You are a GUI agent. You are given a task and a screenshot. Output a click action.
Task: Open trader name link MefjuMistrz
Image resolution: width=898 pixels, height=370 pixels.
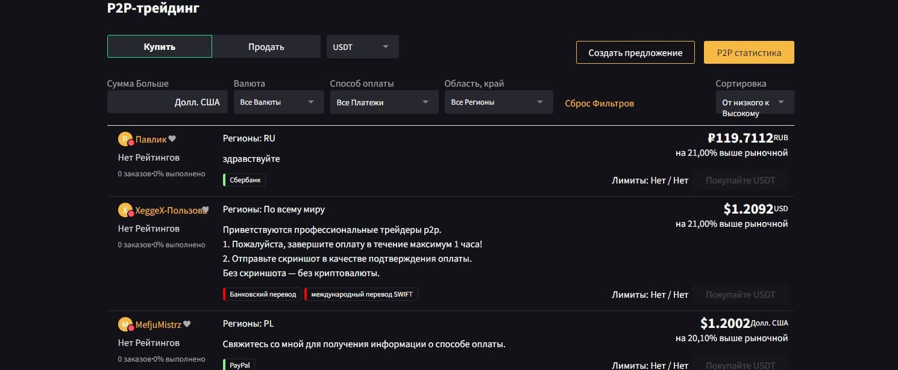click(x=158, y=324)
